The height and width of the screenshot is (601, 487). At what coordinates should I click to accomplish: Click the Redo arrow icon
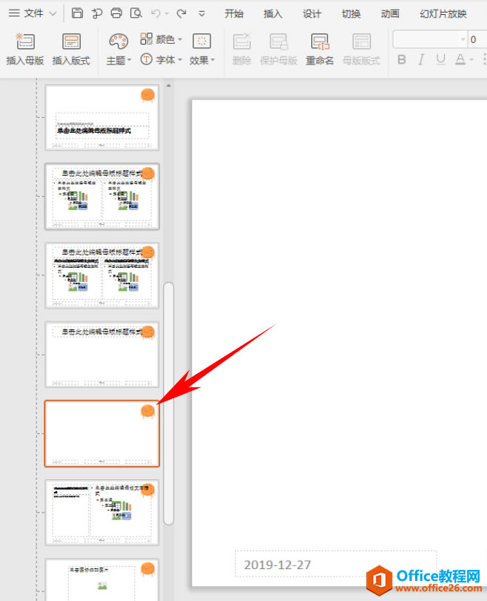tap(182, 13)
